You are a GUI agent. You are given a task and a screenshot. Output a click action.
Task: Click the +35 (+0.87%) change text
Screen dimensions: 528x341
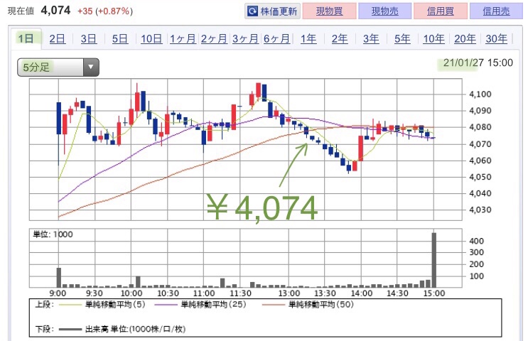pos(105,11)
